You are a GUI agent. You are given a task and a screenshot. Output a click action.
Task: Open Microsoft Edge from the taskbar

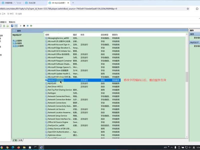[13, 147]
